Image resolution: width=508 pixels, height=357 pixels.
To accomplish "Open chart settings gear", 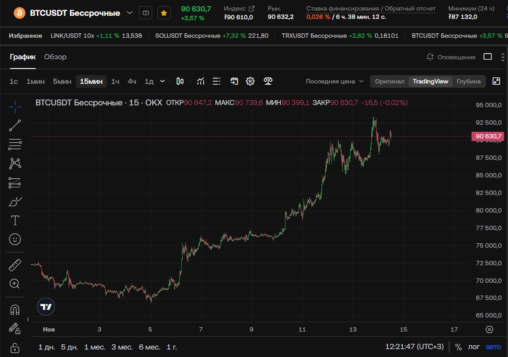I will (x=250, y=81).
